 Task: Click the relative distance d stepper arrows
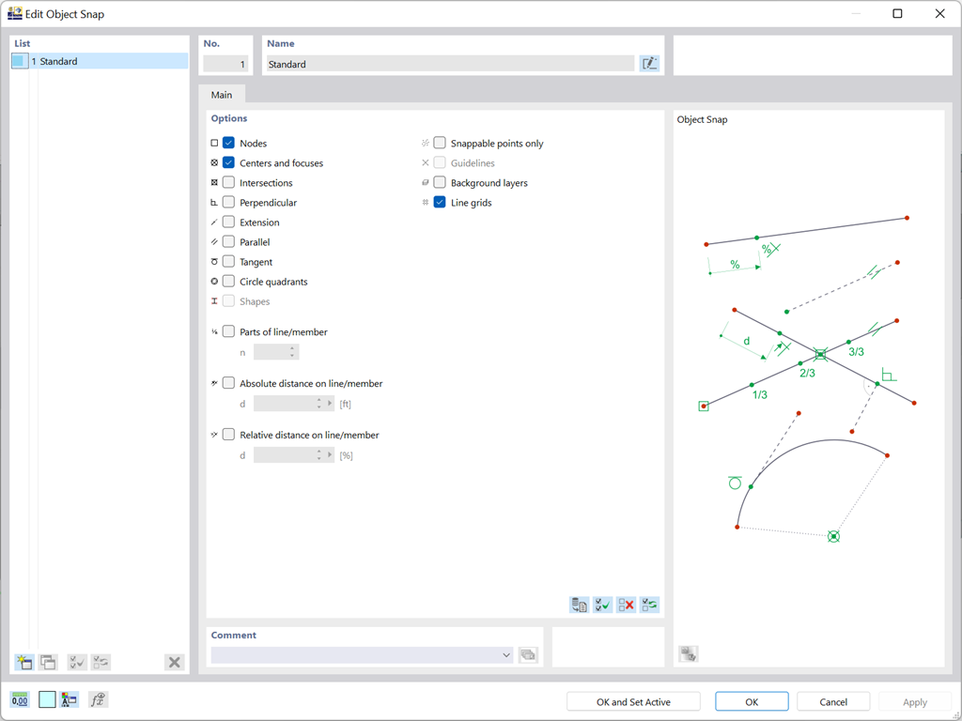[x=319, y=455]
